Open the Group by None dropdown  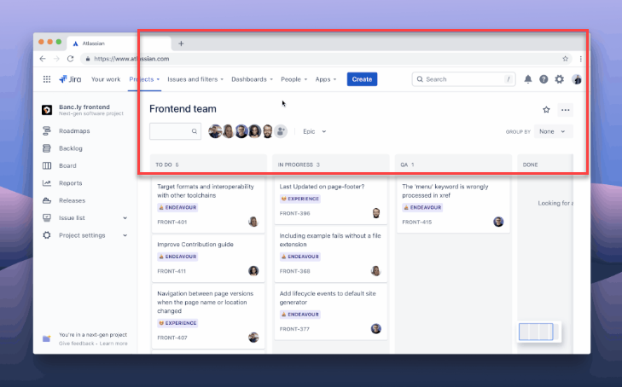(x=553, y=131)
